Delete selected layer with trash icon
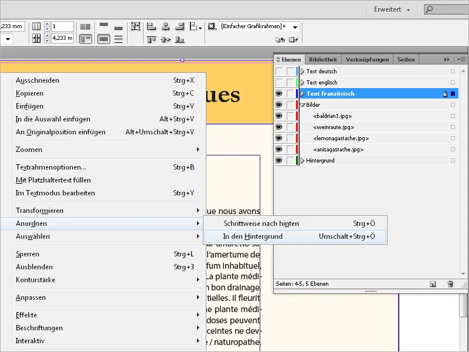 point(450,284)
